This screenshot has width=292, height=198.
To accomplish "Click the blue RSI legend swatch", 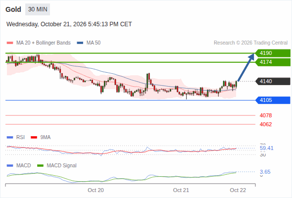I will coord(10,138).
